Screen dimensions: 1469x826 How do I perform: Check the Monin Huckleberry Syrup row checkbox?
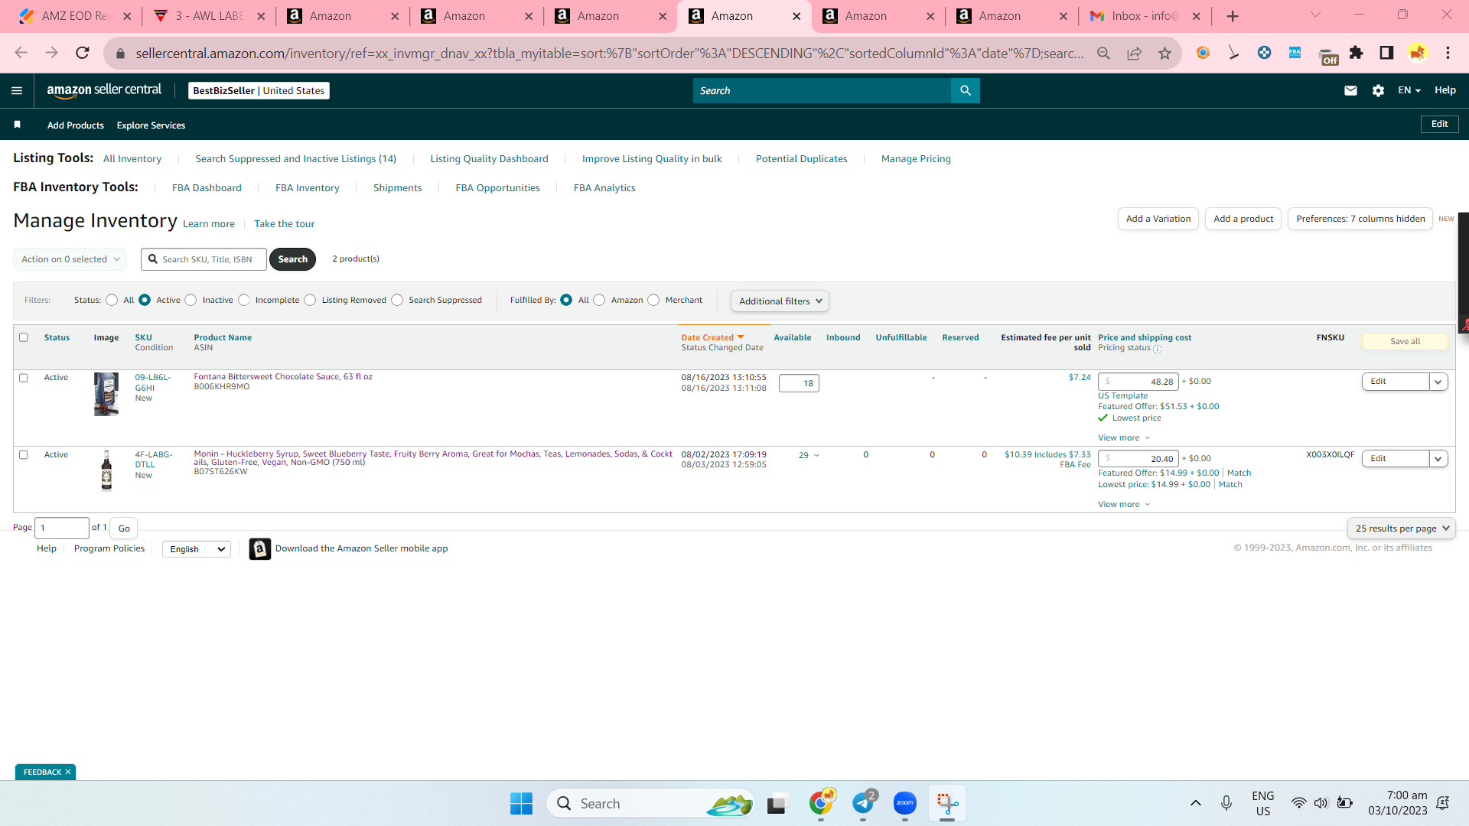(x=24, y=455)
